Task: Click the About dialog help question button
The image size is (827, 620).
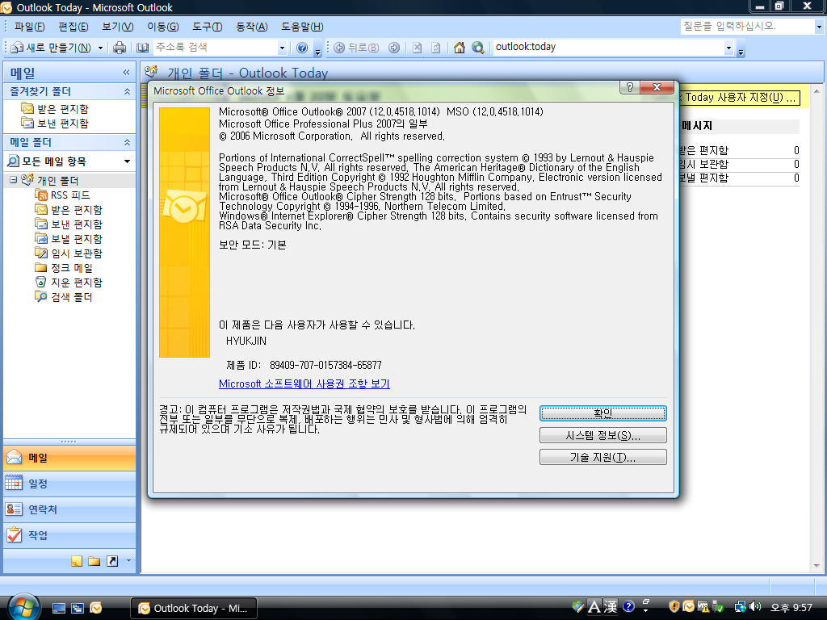Action: pos(630,87)
